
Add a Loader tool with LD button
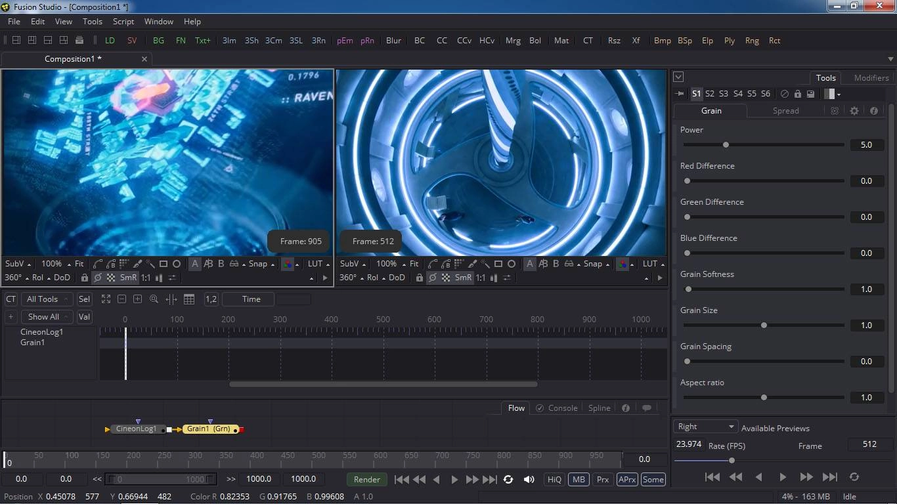[x=110, y=41]
